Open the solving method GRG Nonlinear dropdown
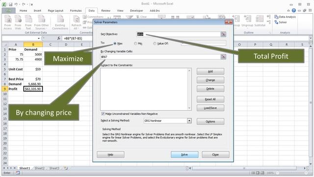Screen dimensions: 314x177 pos(189,120)
